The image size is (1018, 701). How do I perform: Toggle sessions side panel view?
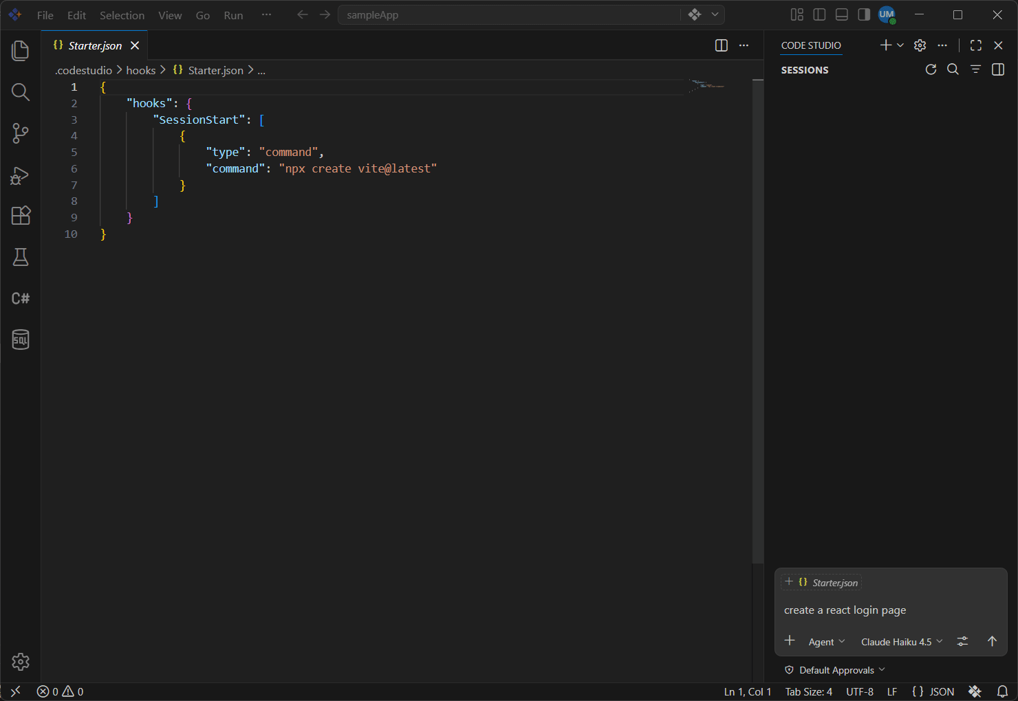[998, 69]
